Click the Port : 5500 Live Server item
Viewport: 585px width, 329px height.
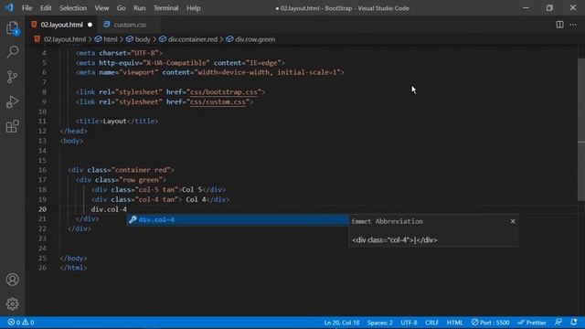(x=490, y=323)
